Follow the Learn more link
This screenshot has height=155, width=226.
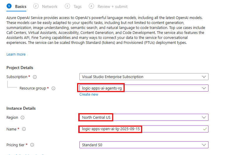click(16, 54)
